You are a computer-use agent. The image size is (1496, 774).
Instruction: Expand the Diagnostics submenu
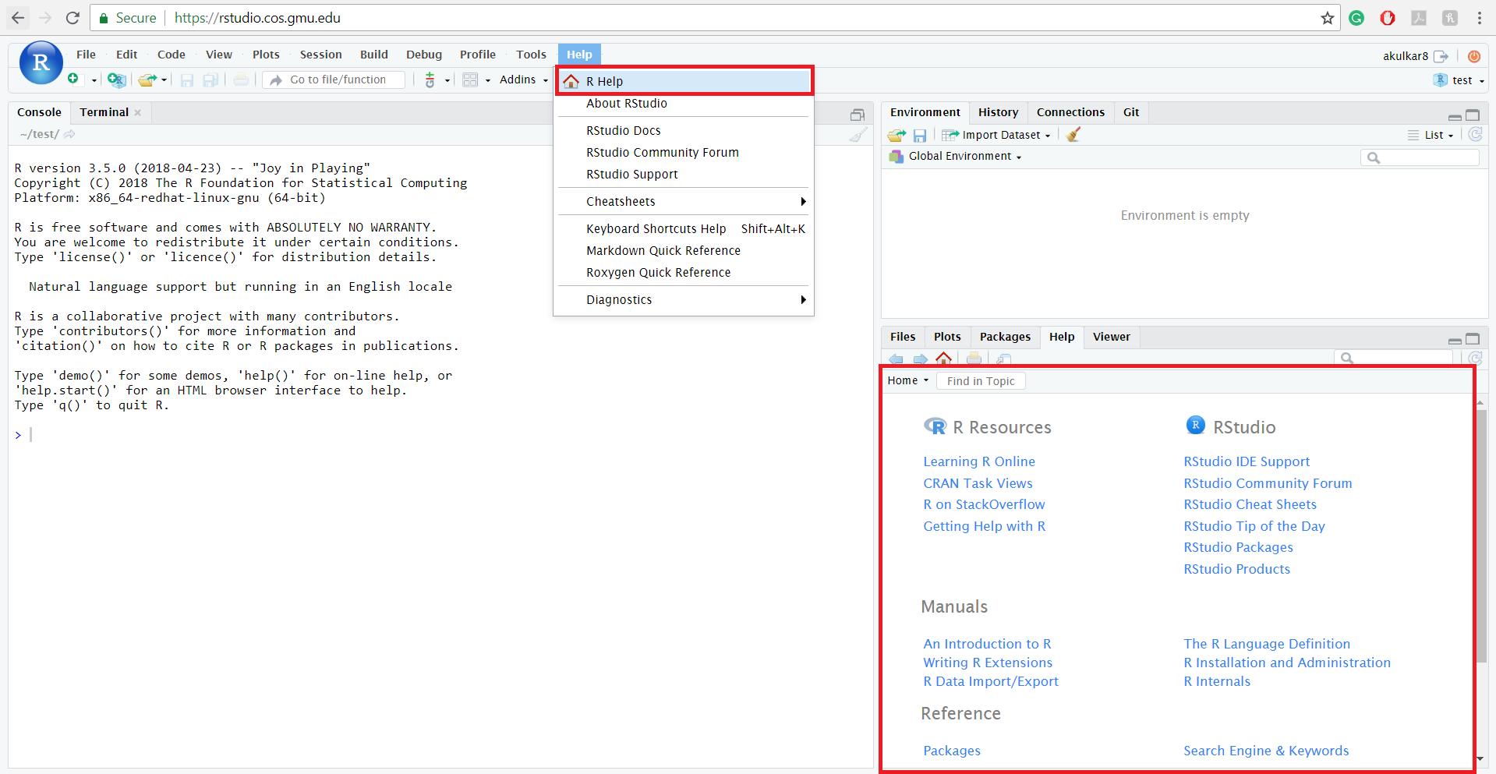tap(684, 299)
